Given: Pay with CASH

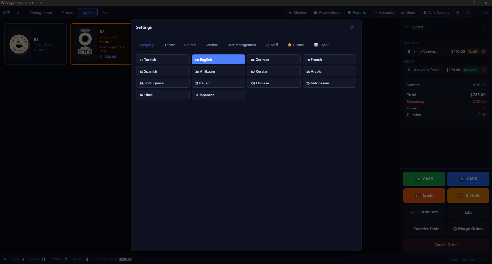Looking at the screenshot, I should [x=424, y=179].
